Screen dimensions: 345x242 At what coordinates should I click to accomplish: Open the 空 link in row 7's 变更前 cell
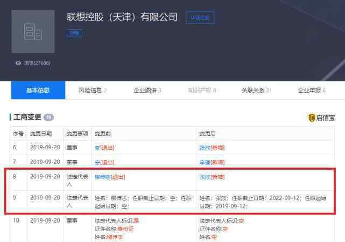[x=97, y=162]
